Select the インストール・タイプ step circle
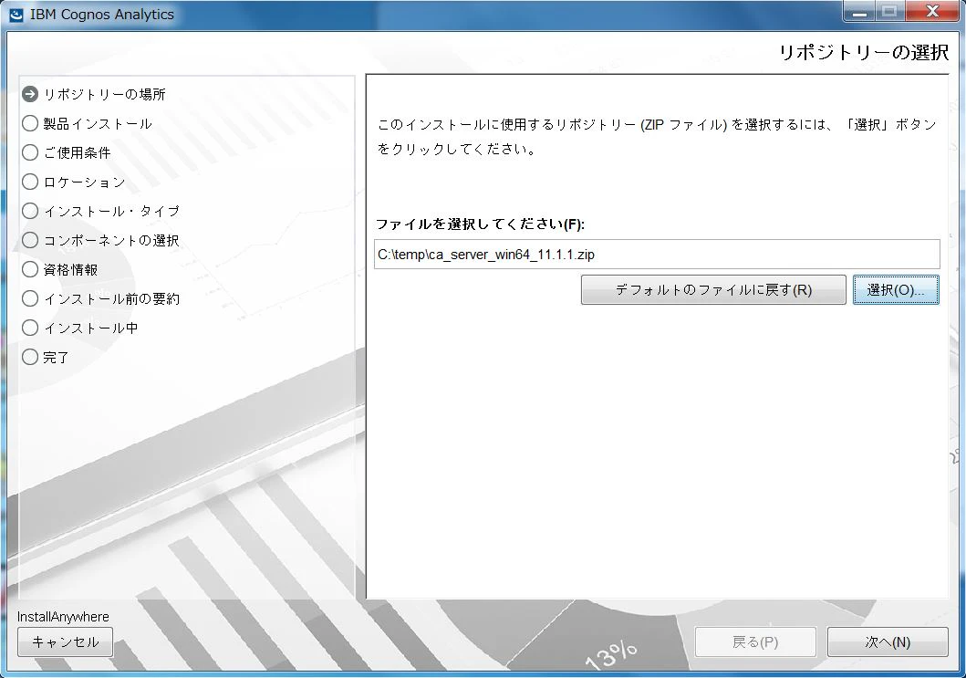 coord(30,211)
